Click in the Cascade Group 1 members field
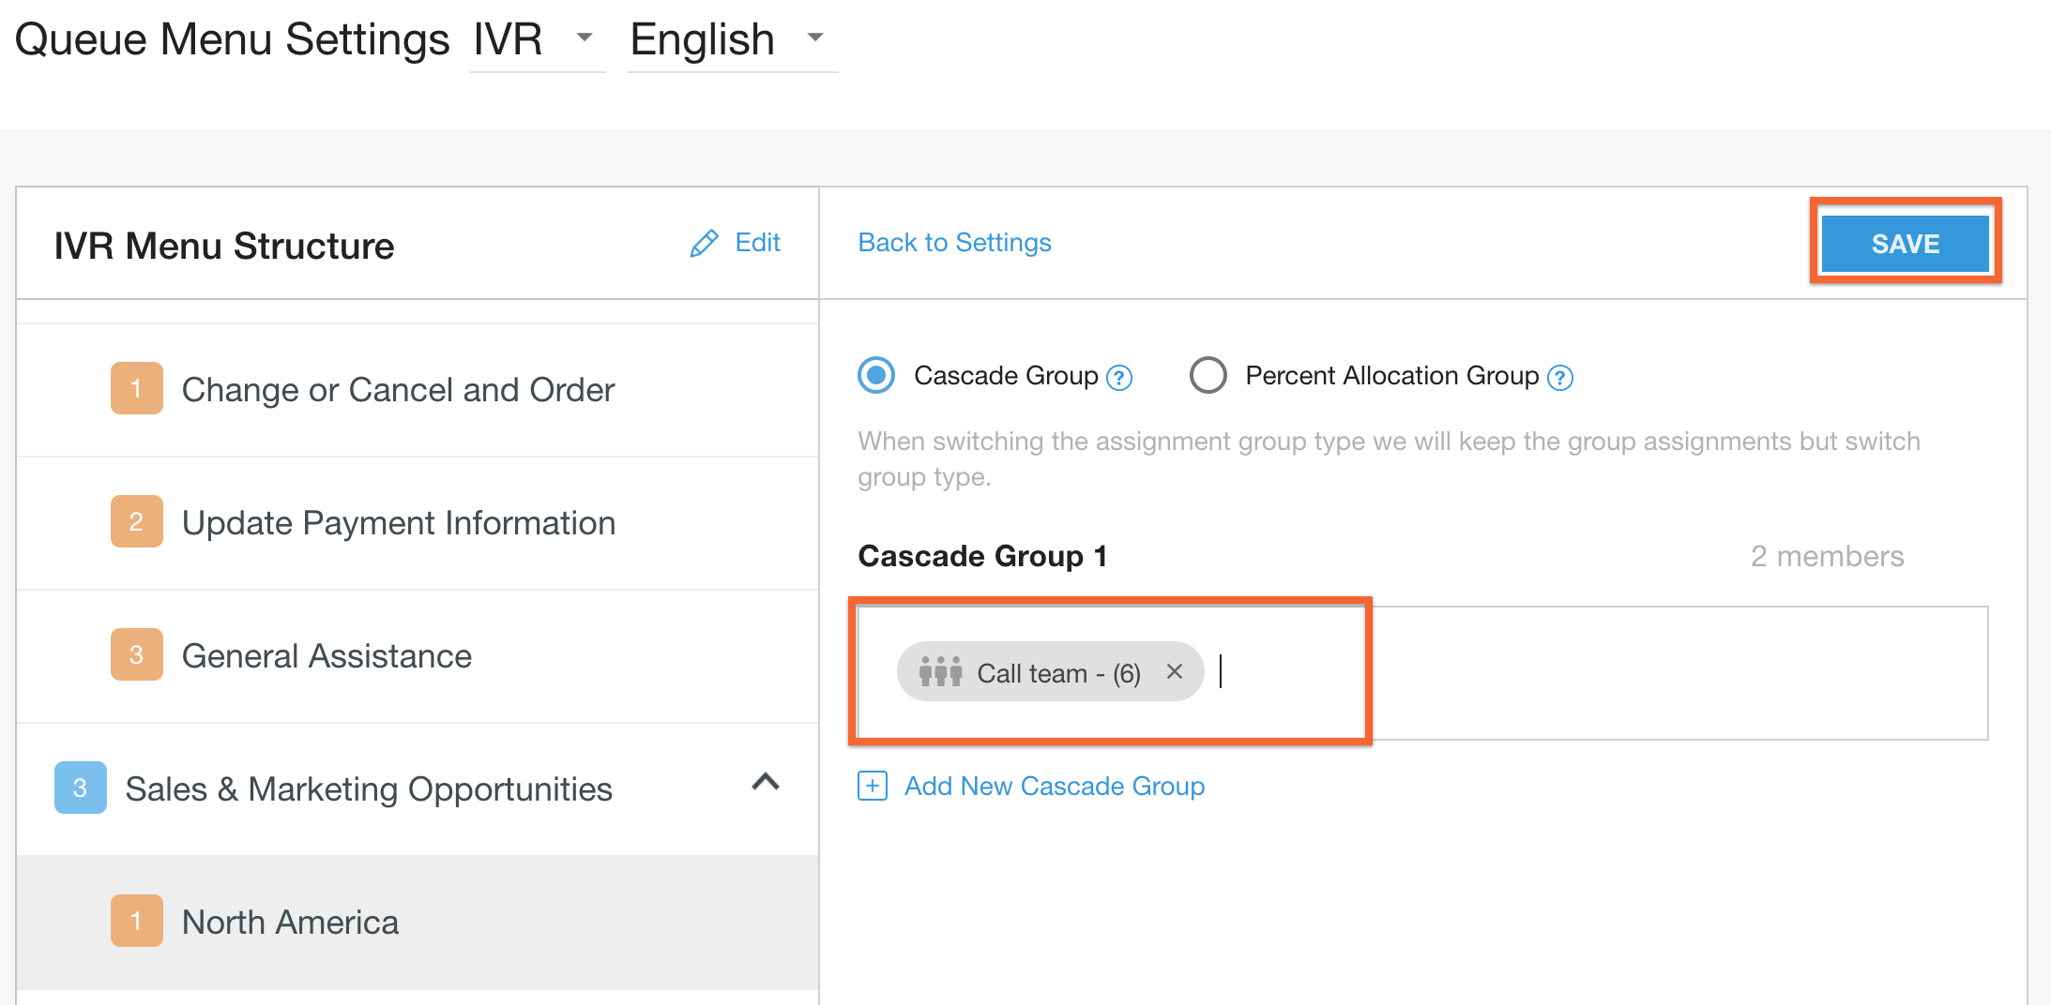Image resolution: width=2051 pixels, height=1005 pixels. click(x=1595, y=673)
